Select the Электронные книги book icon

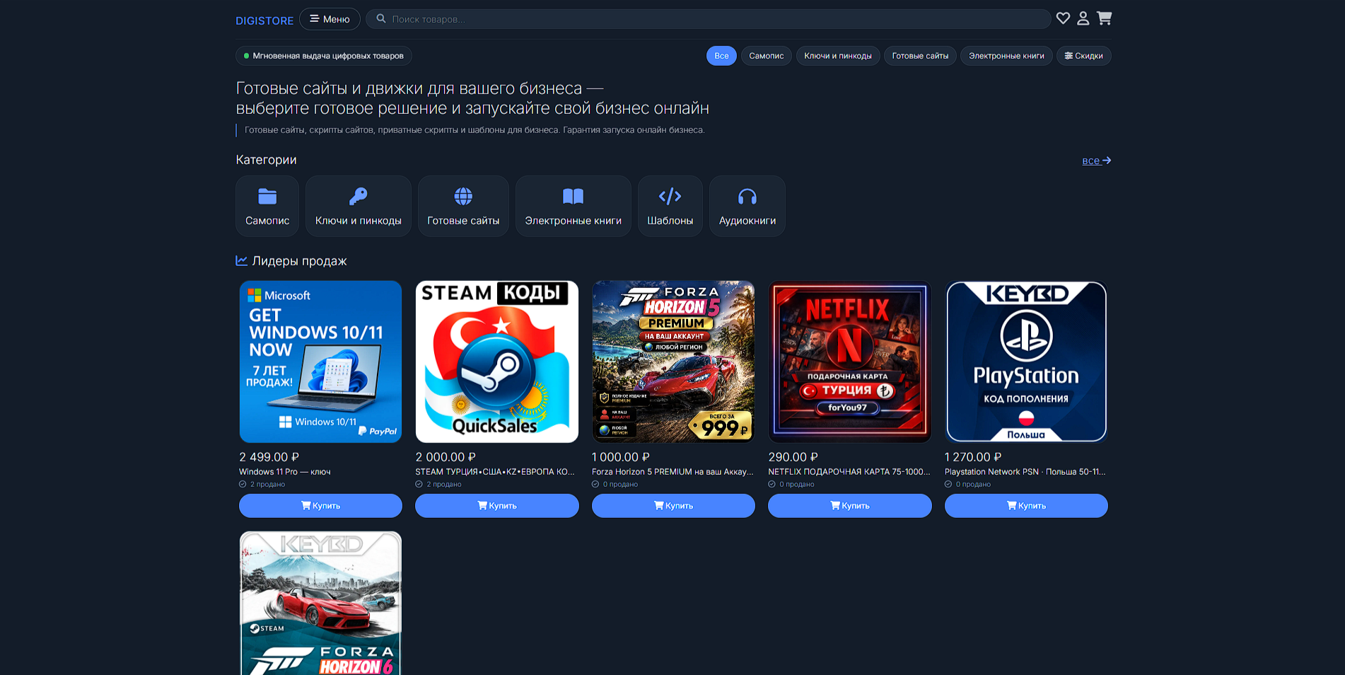coord(573,196)
